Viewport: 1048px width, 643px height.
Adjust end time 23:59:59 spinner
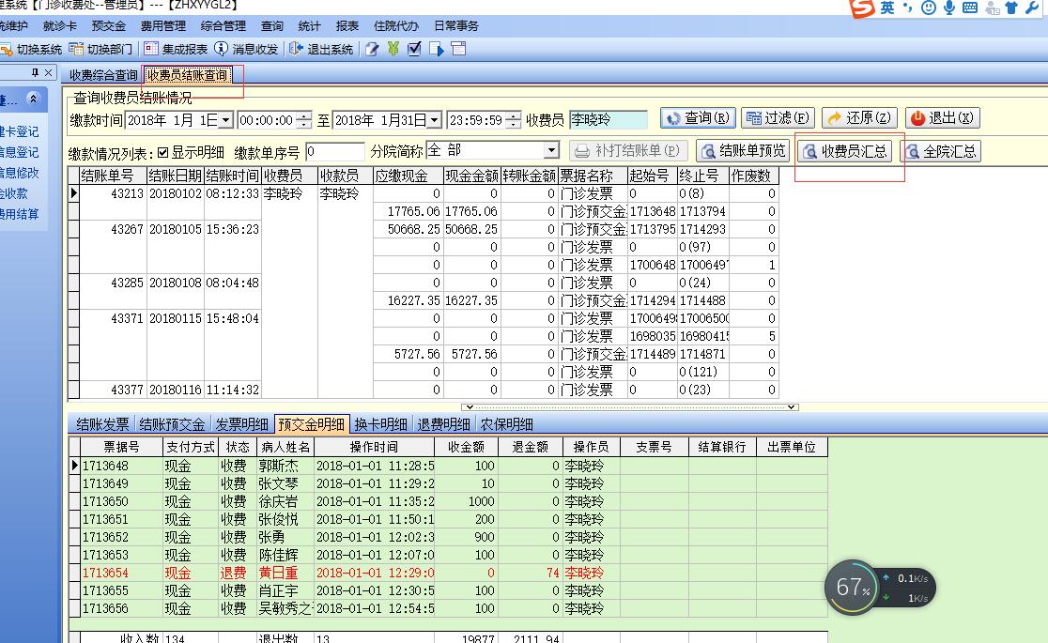pos(514,120)
